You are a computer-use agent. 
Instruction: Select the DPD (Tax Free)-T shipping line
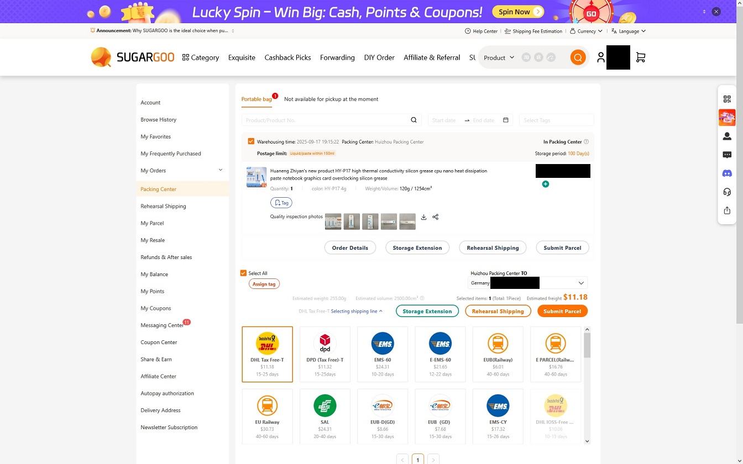coord(325,354)
